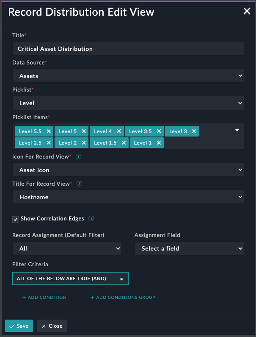The image size is (256, 337).
Task: Open the Hostname title dropdown
Action: pos(128,197)
